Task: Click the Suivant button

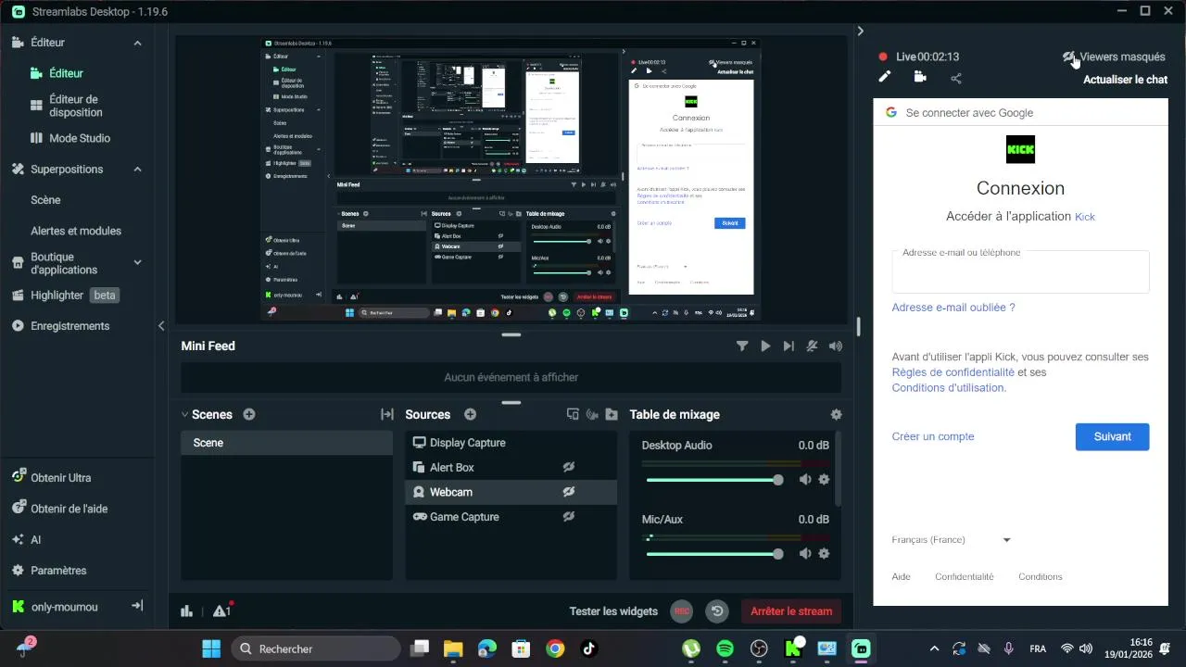Action: (1112, 436)
